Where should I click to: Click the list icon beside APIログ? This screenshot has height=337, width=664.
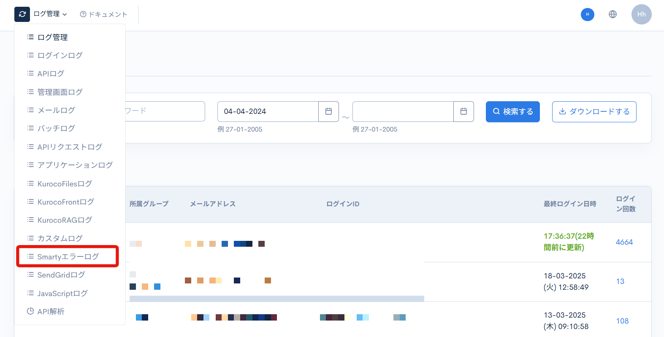(30, 73)
